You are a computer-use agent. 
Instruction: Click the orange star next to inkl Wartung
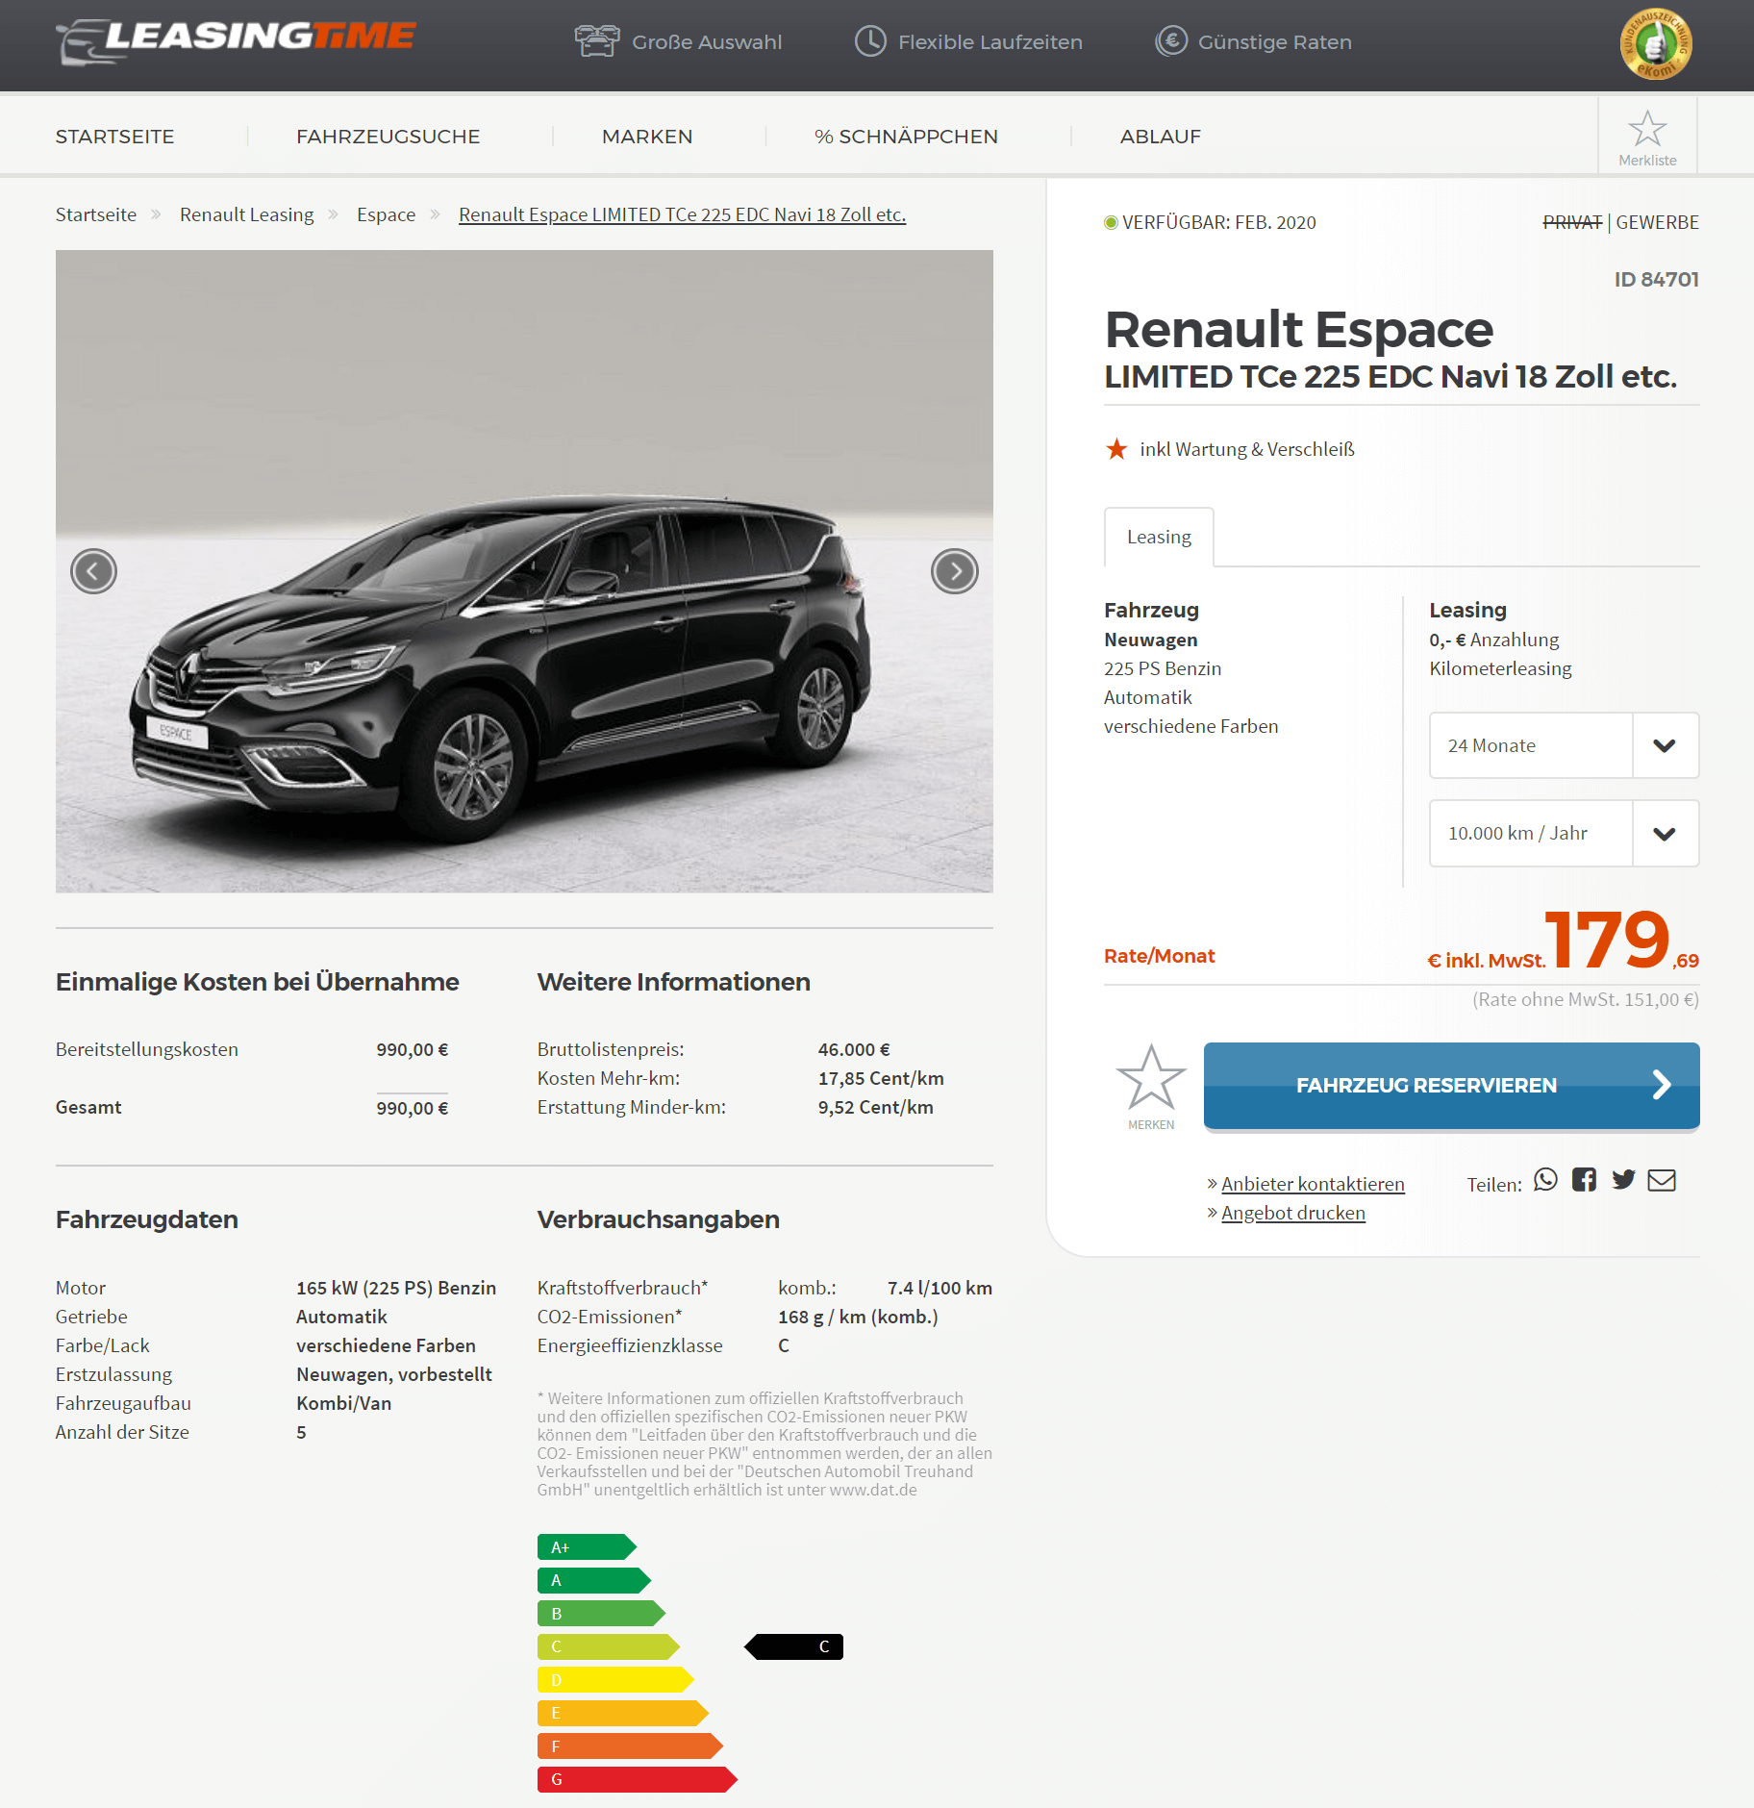point(1116,449)
